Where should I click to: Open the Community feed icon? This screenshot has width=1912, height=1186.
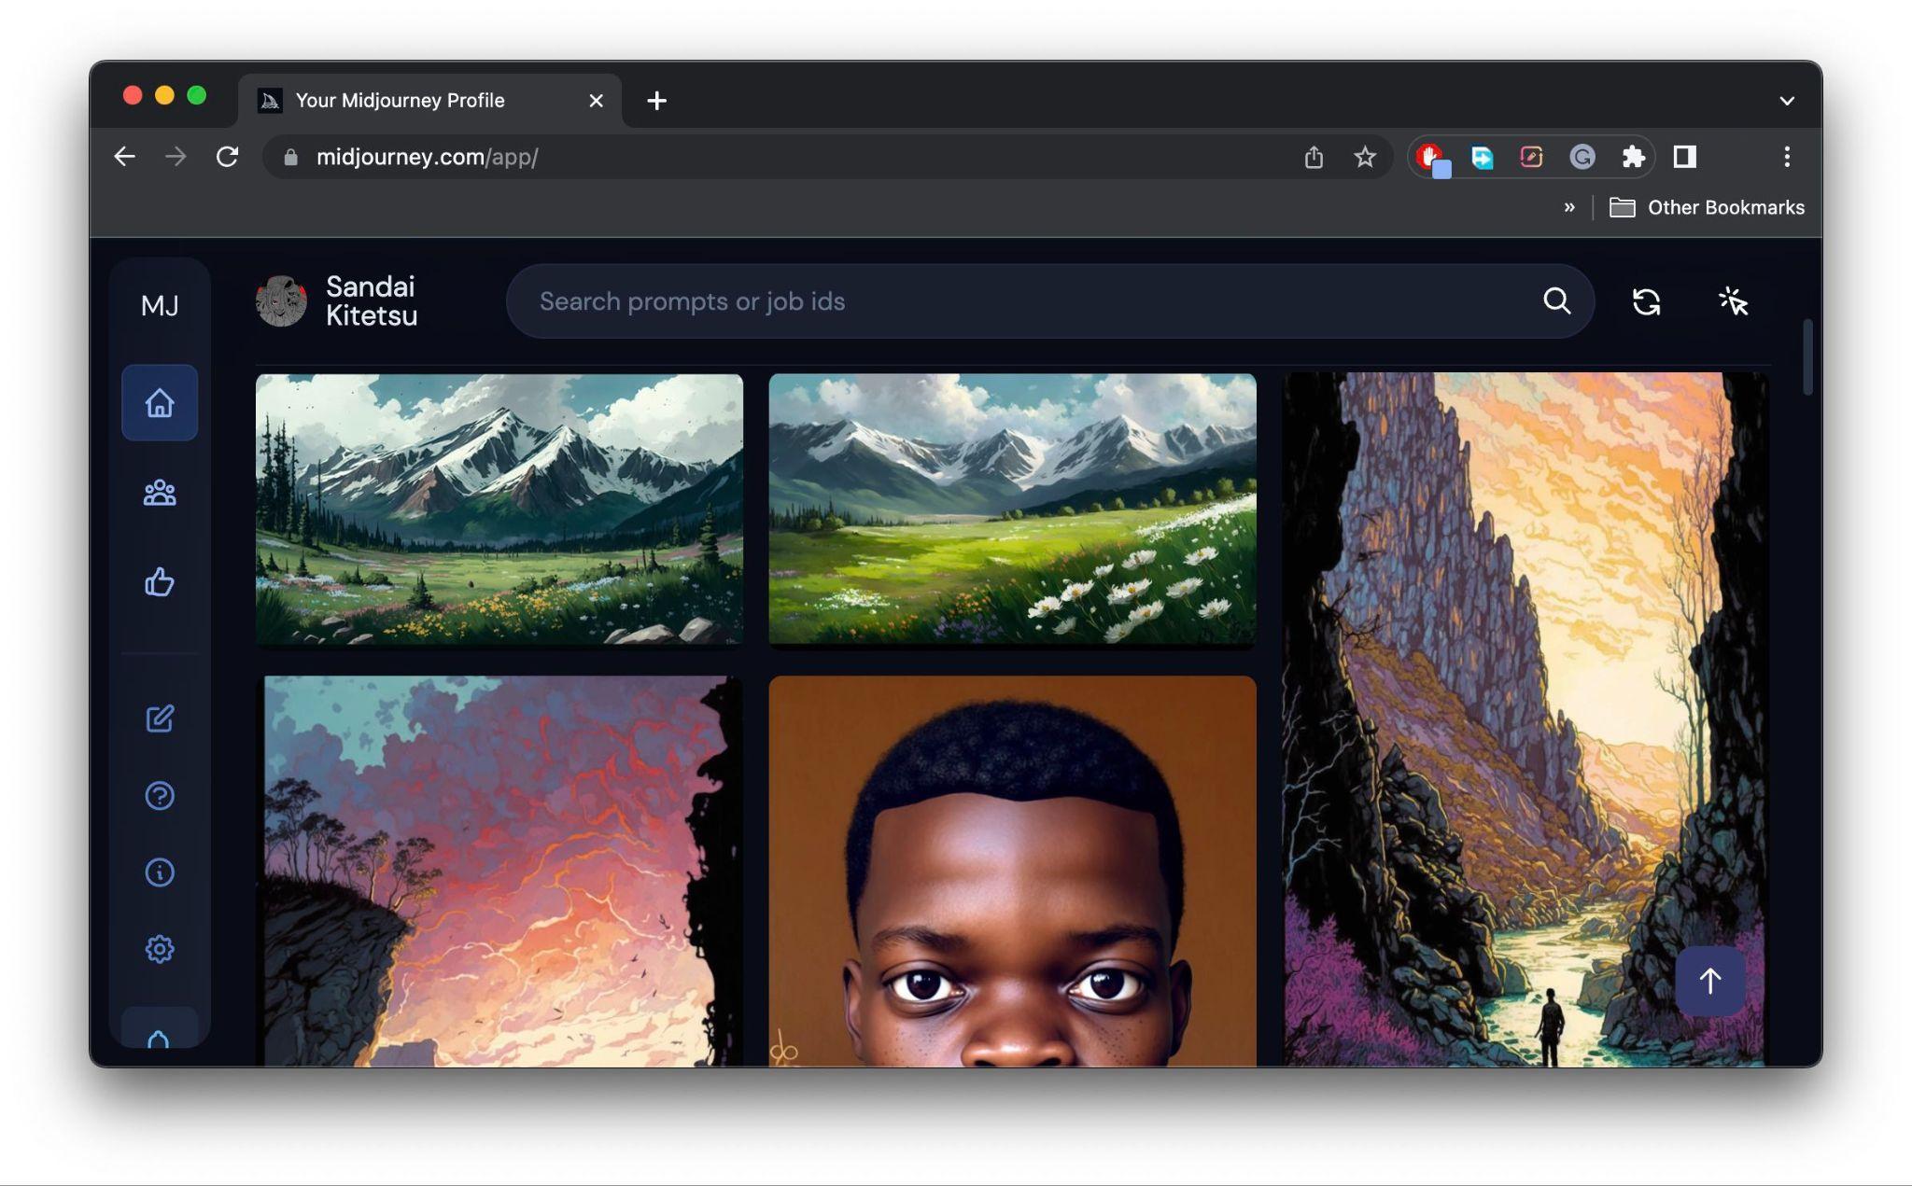click(x=160, y=493)
